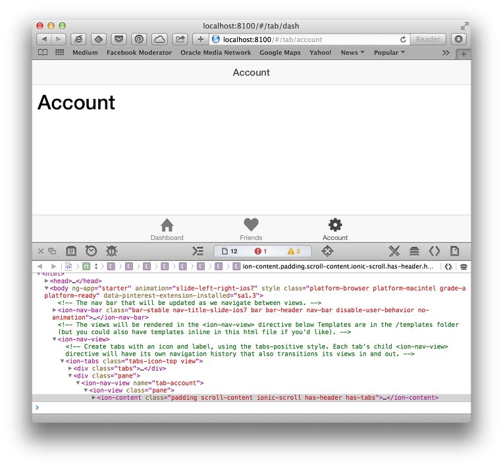The image size is (503, 467).
Task: Expand the head element in DOM tree
Action: (x=47, y=281)
